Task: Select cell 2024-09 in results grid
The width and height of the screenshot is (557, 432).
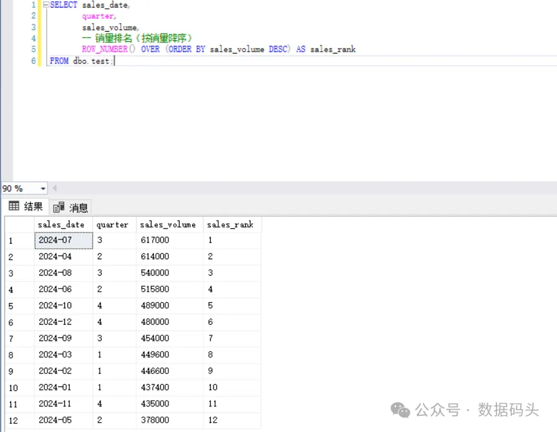Action: [x=64, y=338]
